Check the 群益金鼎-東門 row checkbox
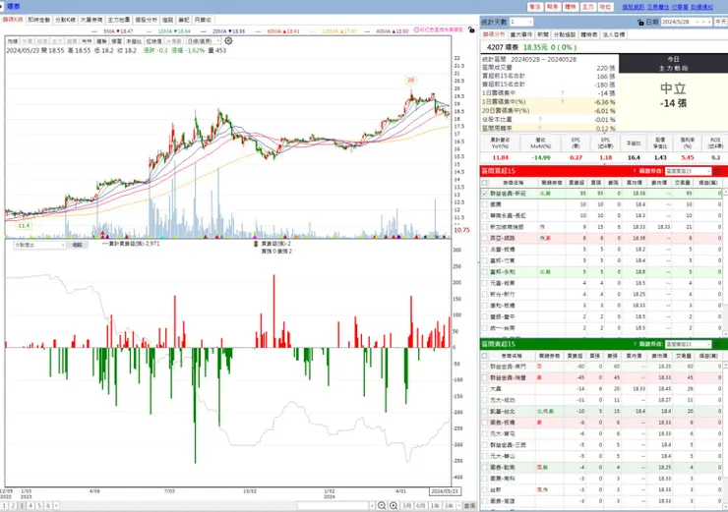 click(485, 367)
